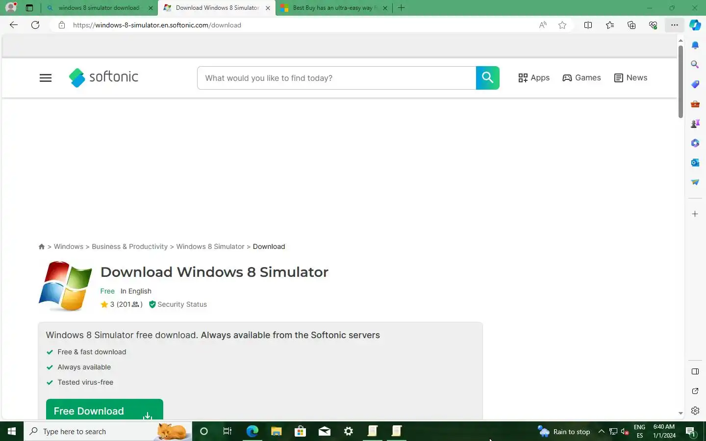Click the Windows 8 Simulator app logo
This screenshot has height=441, width=706.
click(x=65, y=286)
